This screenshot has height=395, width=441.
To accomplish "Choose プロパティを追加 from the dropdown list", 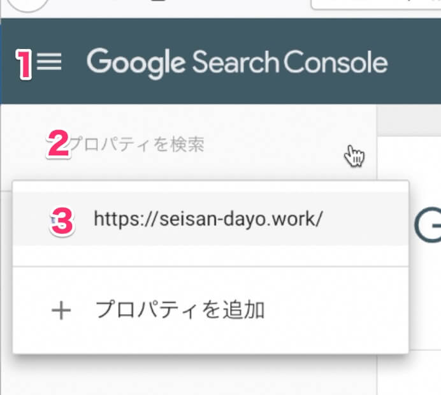I will coord(180,311).
